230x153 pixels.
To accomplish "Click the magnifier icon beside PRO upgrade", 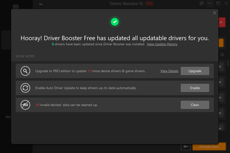I will coord(25,71).
